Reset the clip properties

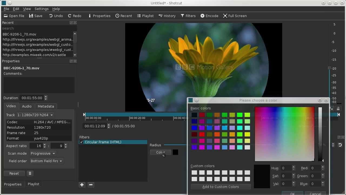(14, 173)
